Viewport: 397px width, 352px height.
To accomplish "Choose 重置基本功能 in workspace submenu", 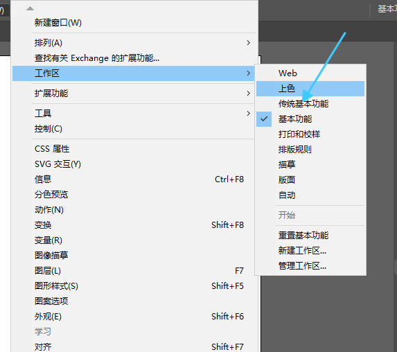I will tap(310, 236).
